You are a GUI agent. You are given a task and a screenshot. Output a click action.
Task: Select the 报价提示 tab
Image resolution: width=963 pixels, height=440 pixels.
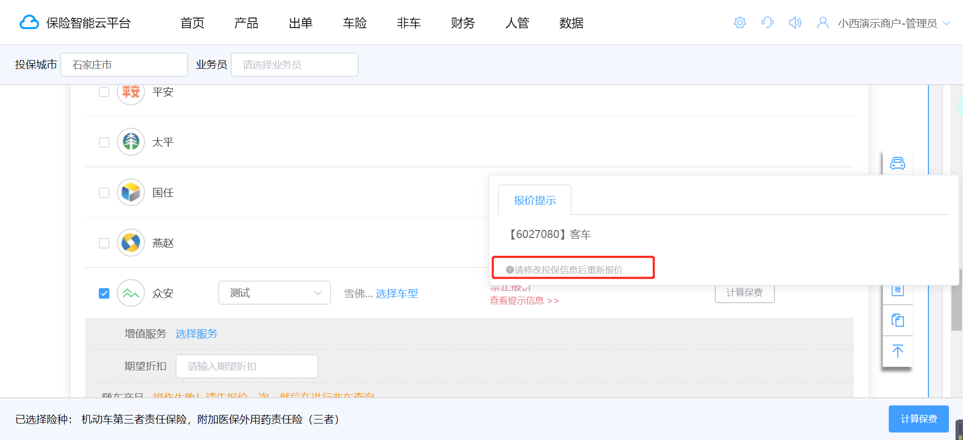(x=535, y=200)
